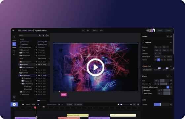Select the 1x speed option
The width and height of the screenshot is (185, 119).
coord(159,60)
